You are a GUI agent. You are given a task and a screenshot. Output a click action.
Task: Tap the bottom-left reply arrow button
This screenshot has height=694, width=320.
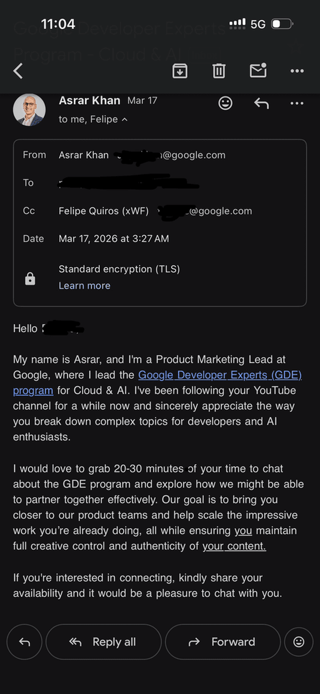25,642
